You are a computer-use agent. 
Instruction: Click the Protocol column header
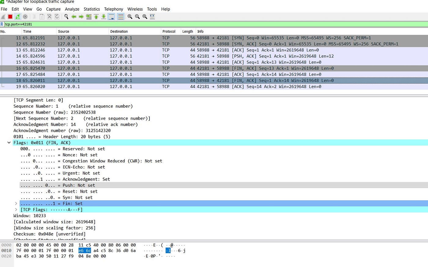(169, 31)
